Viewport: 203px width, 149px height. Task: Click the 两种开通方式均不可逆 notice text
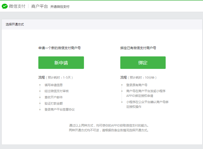[109, 130]
